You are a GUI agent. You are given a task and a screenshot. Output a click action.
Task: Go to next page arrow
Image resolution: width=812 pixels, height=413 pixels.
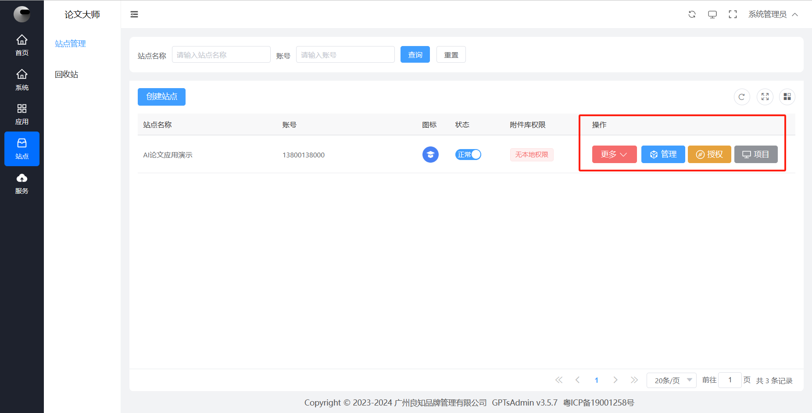615,380
